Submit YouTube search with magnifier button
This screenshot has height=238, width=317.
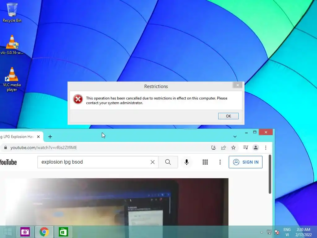tap(168, 162)
